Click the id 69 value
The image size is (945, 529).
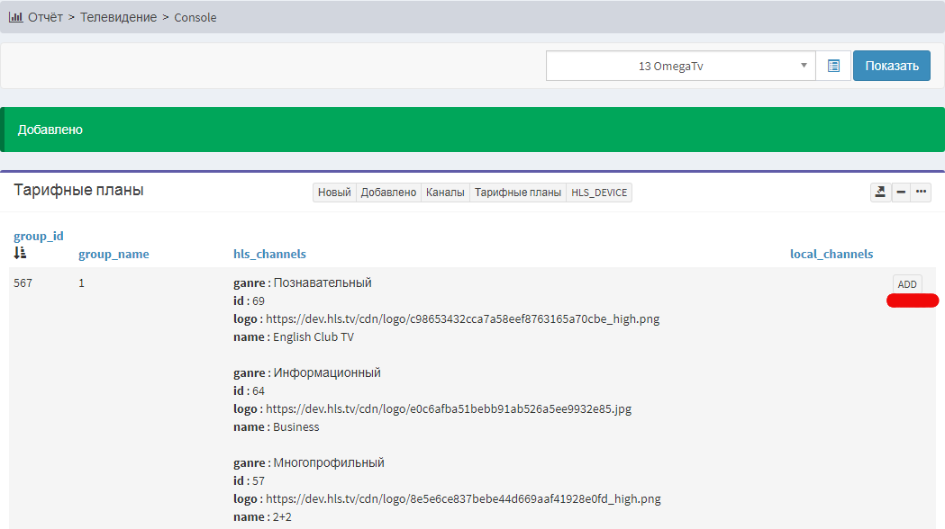click(x=259, y=300)
